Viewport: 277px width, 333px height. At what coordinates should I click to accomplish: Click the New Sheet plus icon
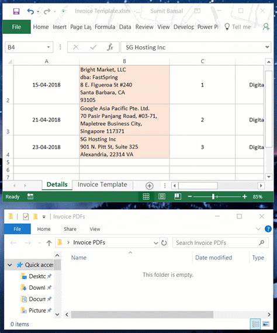150,186
